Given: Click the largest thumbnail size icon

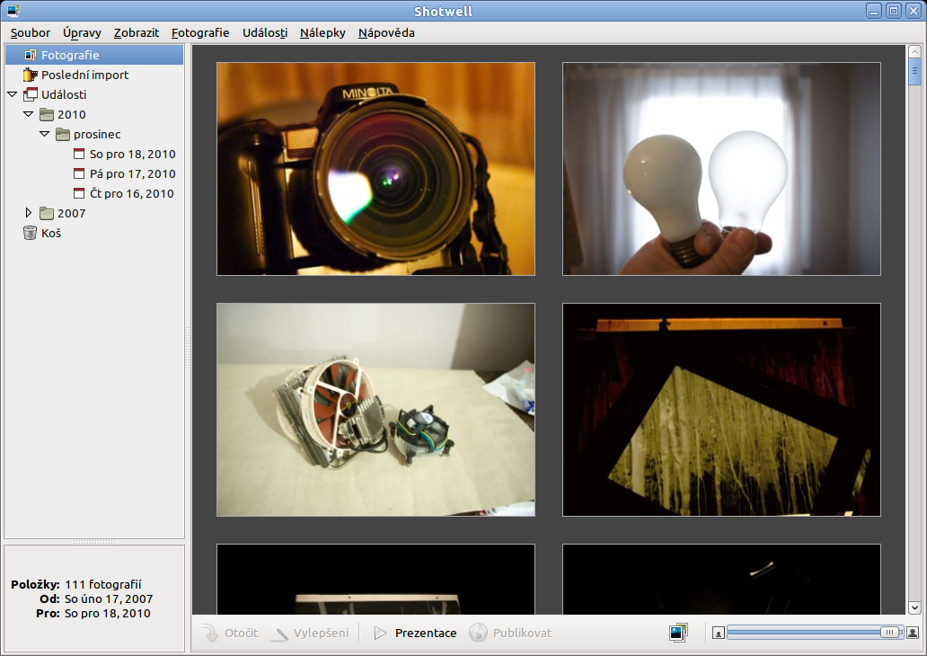Looking at the screenshot, I should click(913, 633).
